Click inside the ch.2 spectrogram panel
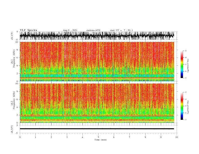The image size is (199, 154). (97, 103)
